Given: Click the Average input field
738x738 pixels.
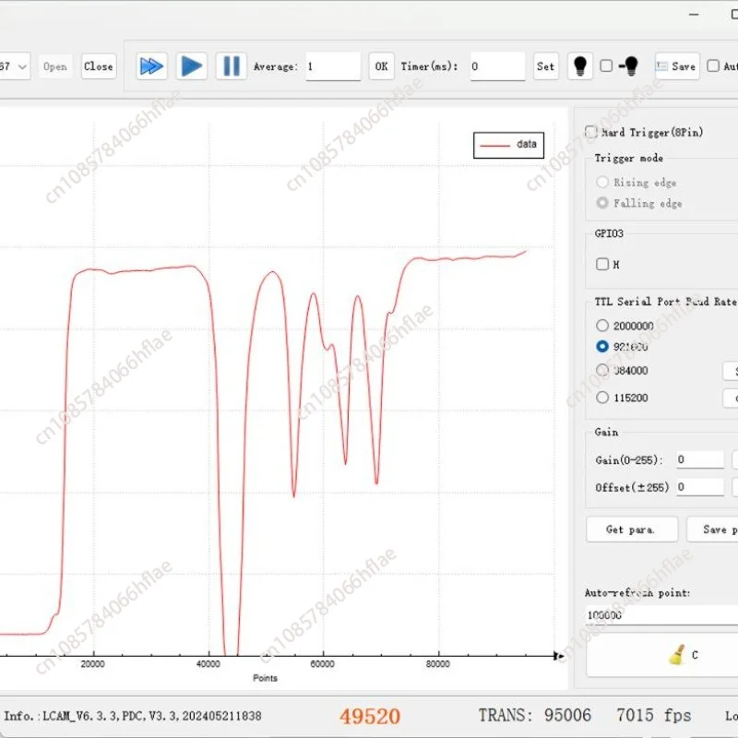Looking at the screenshot, I should 333,66.
